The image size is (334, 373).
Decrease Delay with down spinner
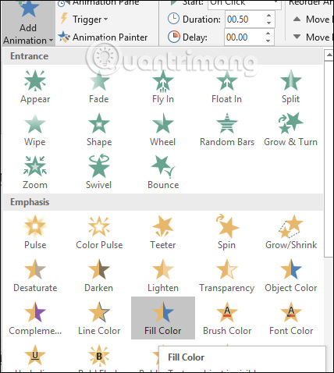pyautogui.click(x=268, y=41)
